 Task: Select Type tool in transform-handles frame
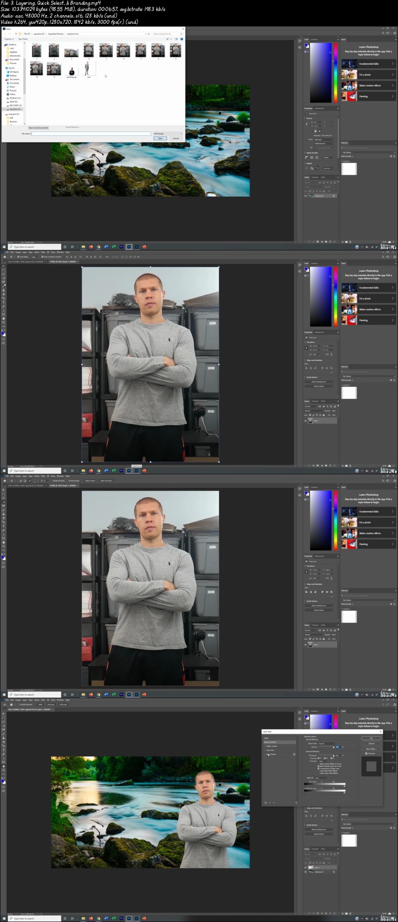pos(3,302)
